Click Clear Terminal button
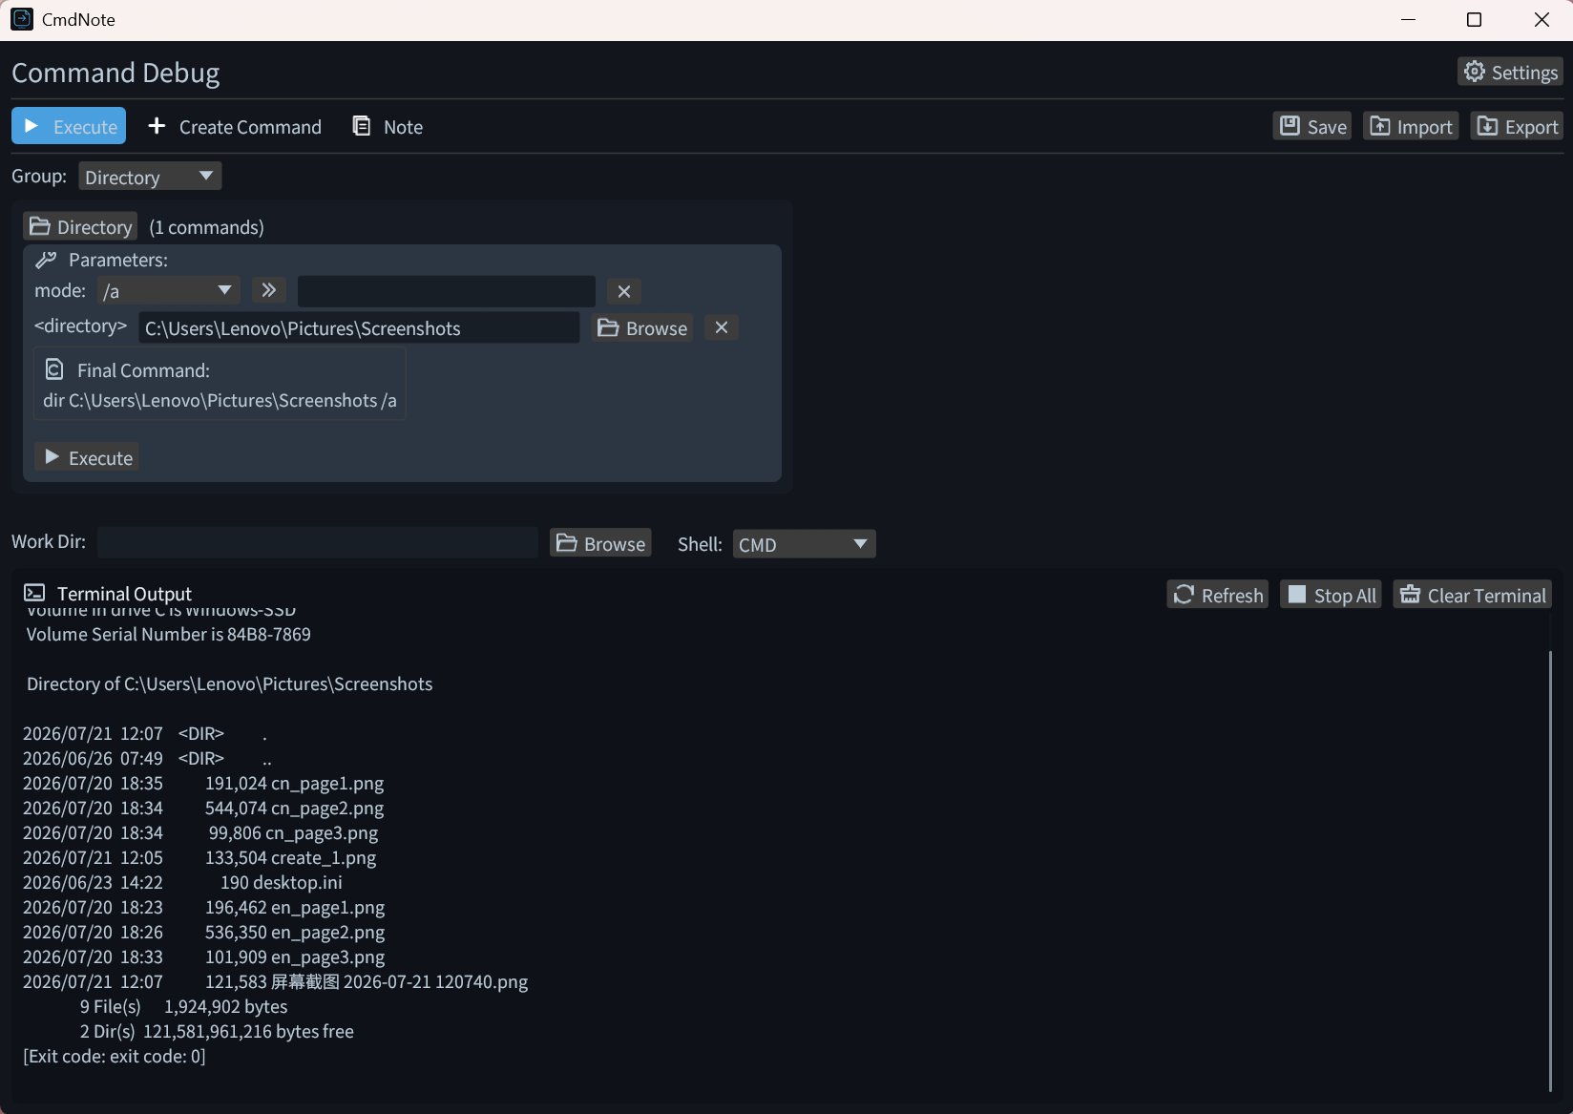 [x=1473, y=595]
